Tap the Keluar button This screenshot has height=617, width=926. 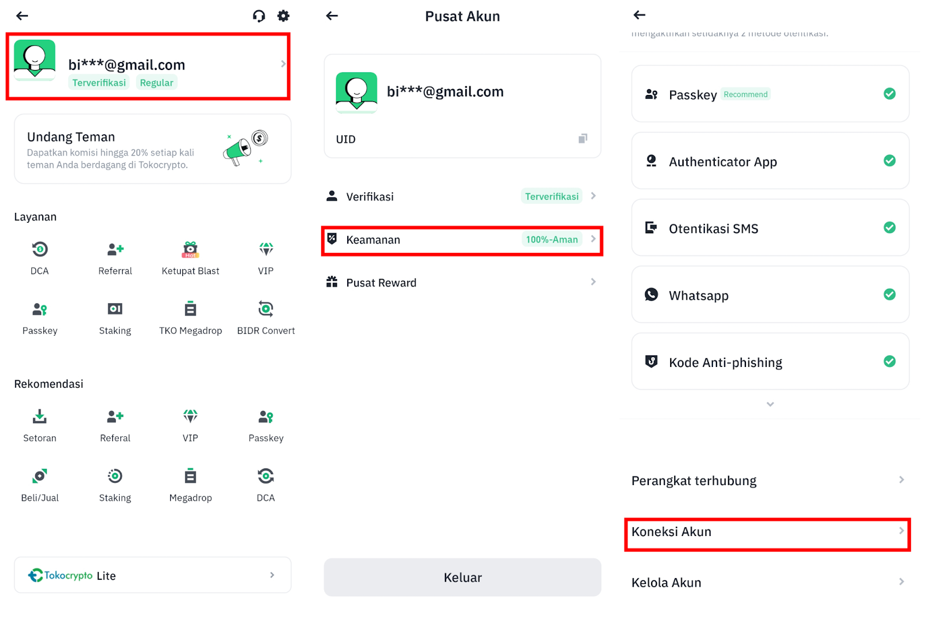point(462,577)
